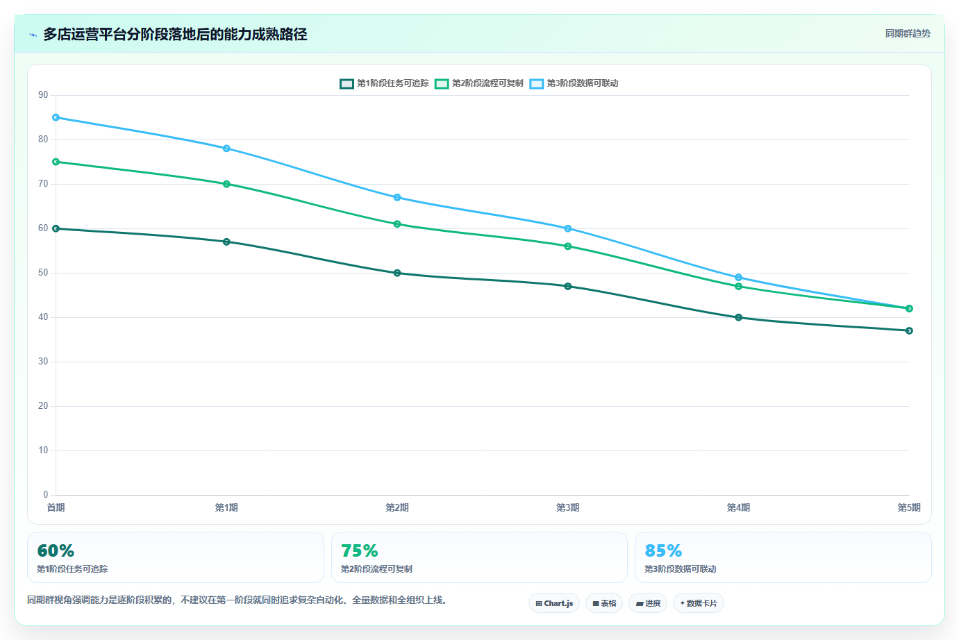Click the 第2阶段 data point at 首期 (75)
Image resolution: width=959 pixels, height=640 pixels.
[56, 162]
